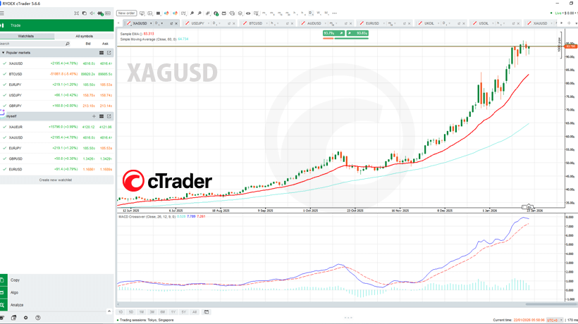Click the search magnifier in symbol search
The height and width of the screenshot is (324, 578).
[68, 44]
